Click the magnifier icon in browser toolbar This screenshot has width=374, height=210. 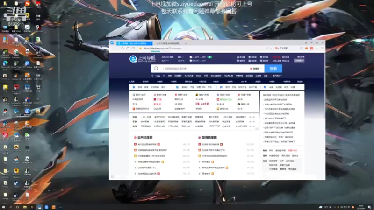(x=301, y=48)
